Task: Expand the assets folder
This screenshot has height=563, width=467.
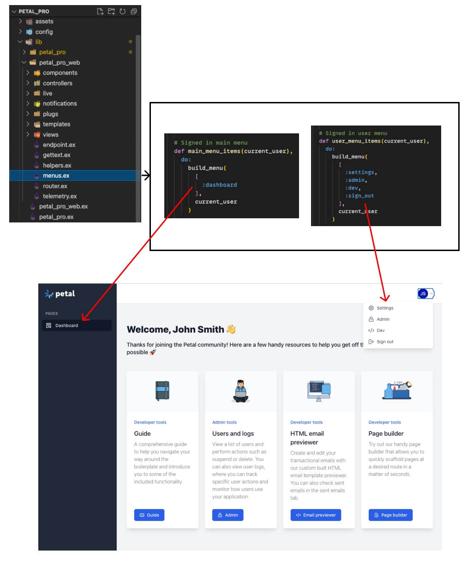Action: (x=44, y=22)
